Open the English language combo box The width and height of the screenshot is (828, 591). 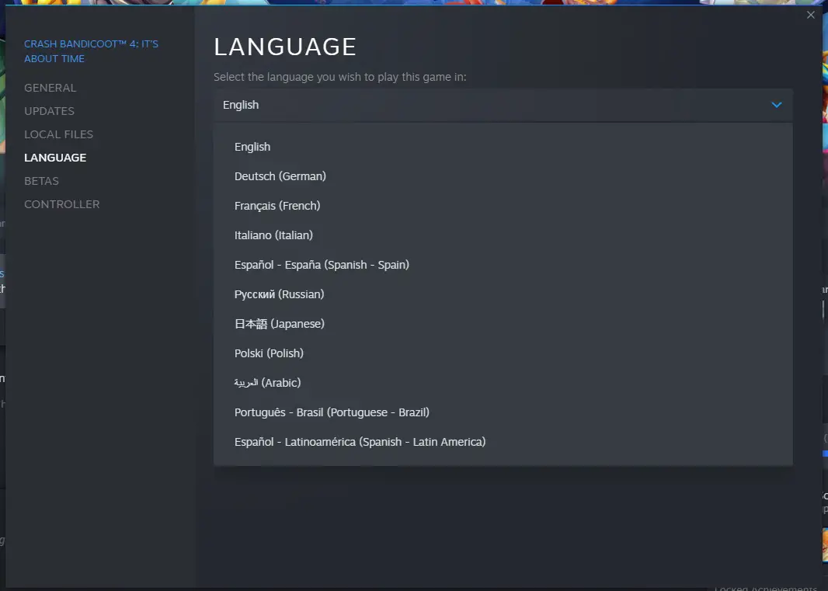pyautogui.click(x=503, y=105)
